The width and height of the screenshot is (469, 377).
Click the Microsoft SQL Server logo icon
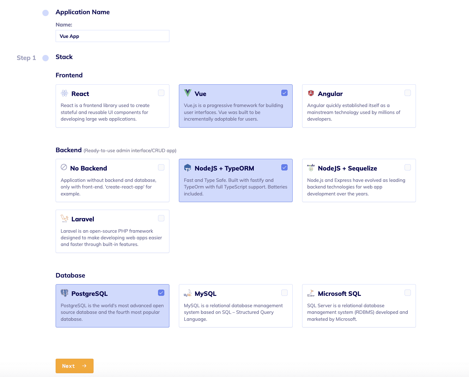311,293
